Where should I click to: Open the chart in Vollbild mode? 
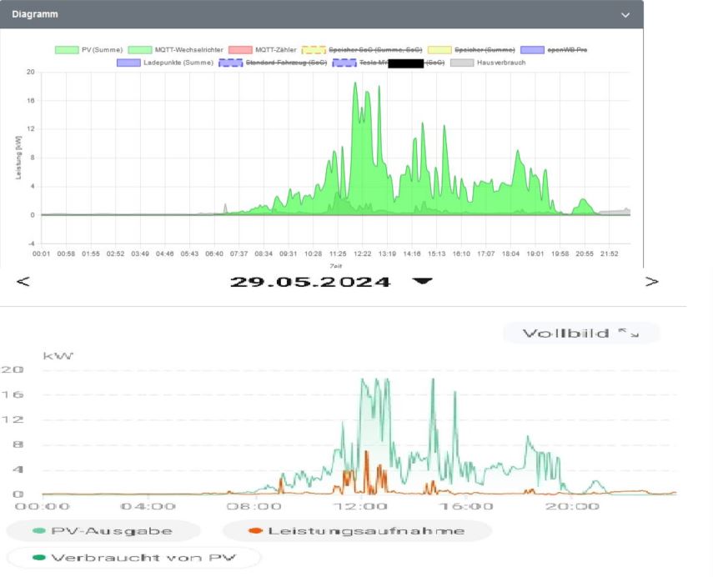[x=581, y=334]
